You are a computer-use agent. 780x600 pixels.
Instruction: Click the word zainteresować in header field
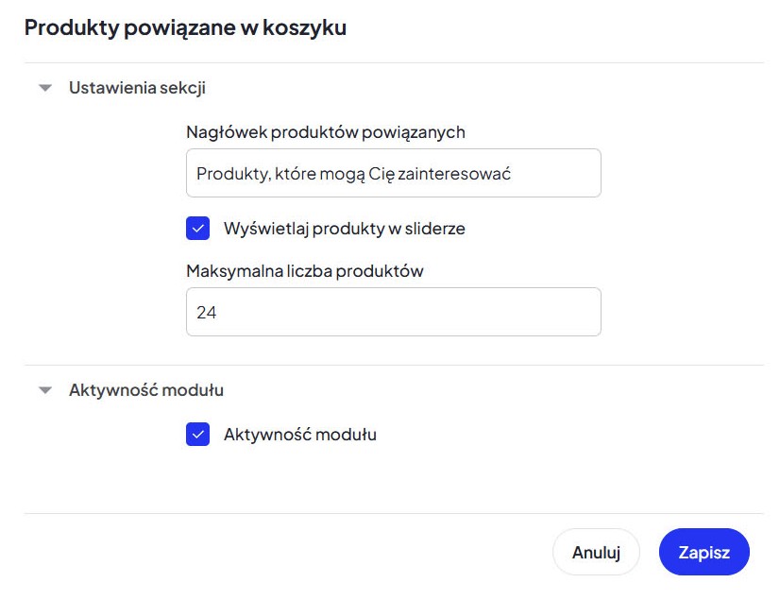(463, 174)
